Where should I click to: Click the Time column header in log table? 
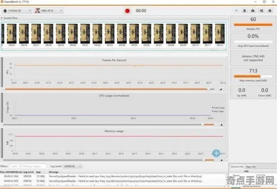click(x=11, y=172)
